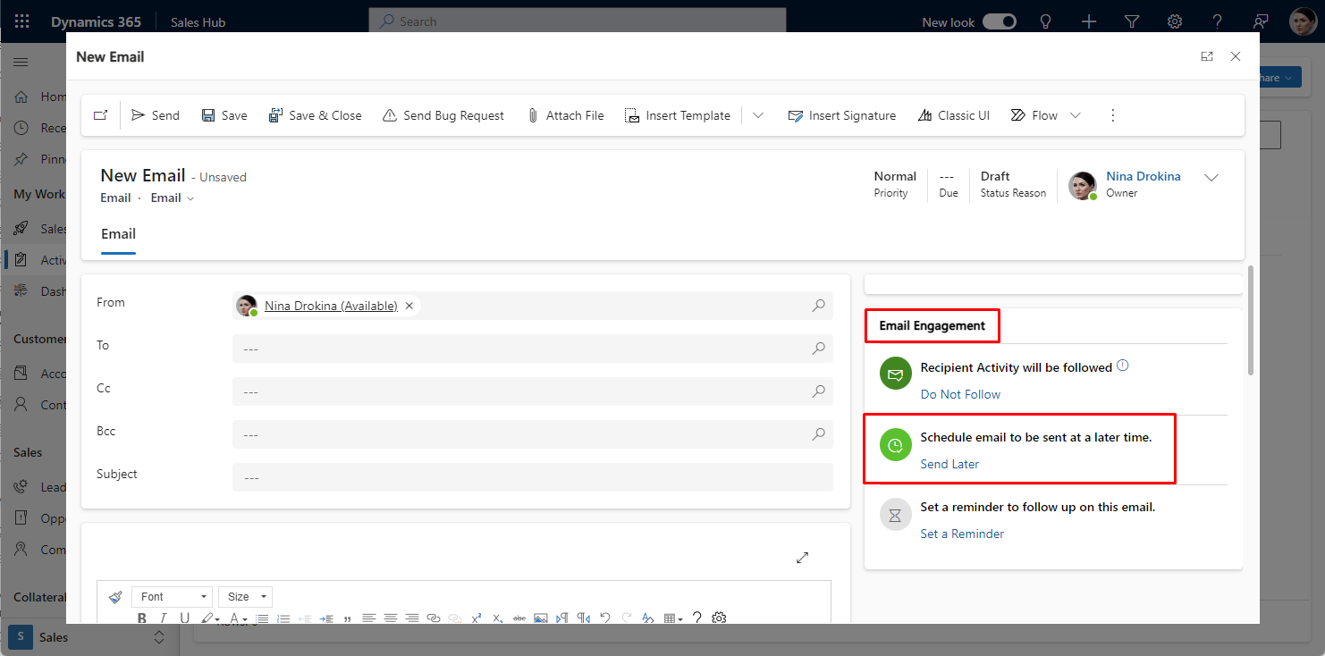The width and height of the screenshot is (1325, 656).
Task: Pop out the New Email dialog
Action: (x=1207, y=56)
